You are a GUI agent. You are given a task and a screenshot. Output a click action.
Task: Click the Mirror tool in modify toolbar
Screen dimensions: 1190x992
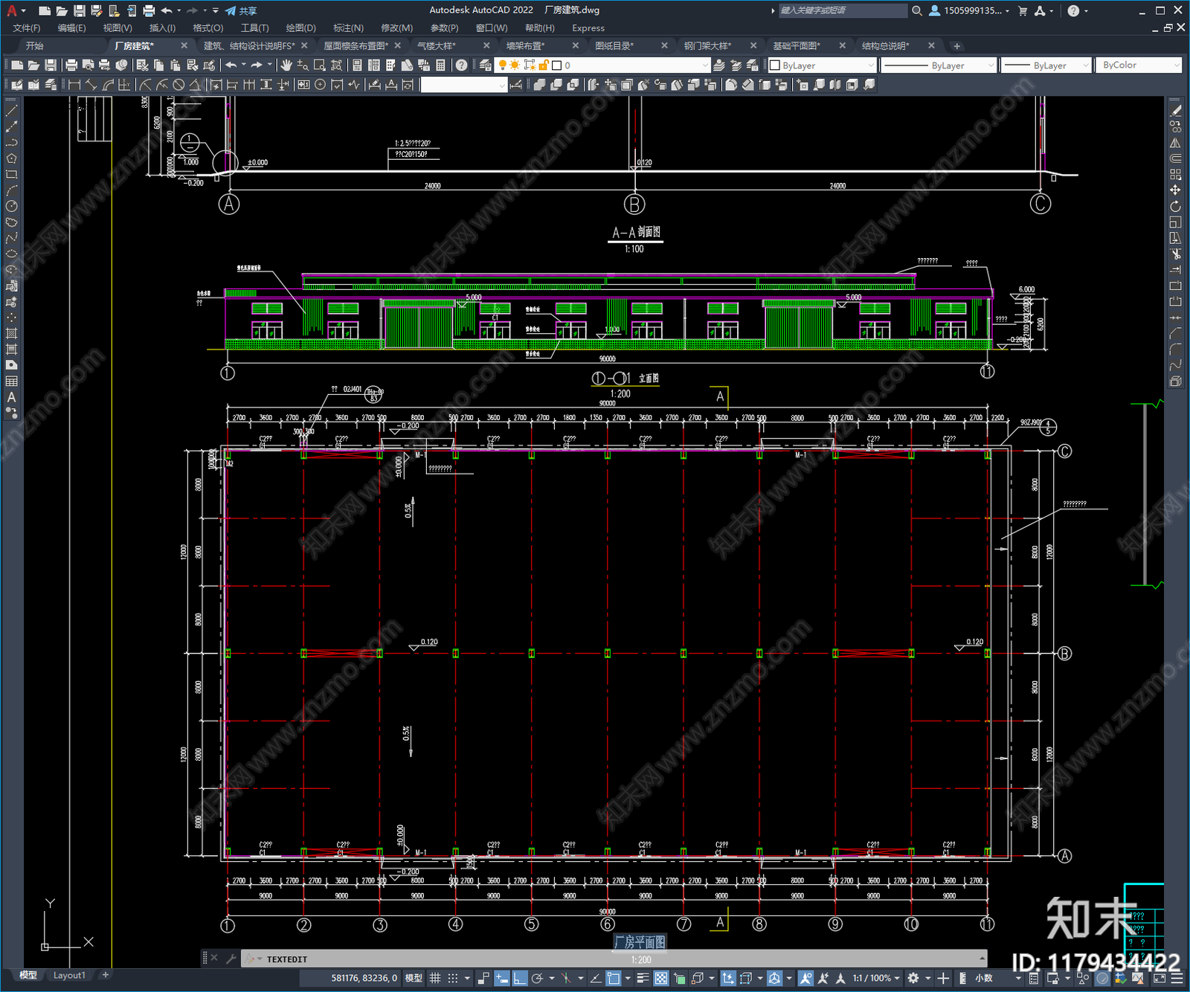click(x=1176, y=143)
